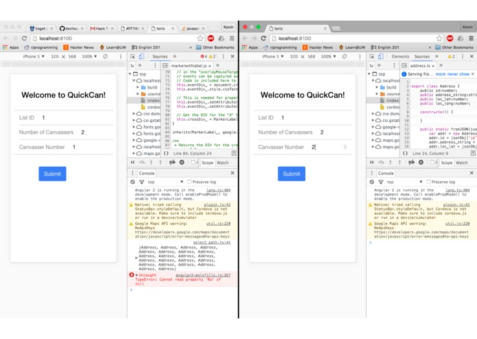
Task: Click Submit button in left window
Action: (x=52, y=174)
